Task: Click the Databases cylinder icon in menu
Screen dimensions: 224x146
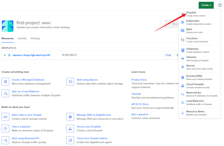Action: click(x=183, y=50)
